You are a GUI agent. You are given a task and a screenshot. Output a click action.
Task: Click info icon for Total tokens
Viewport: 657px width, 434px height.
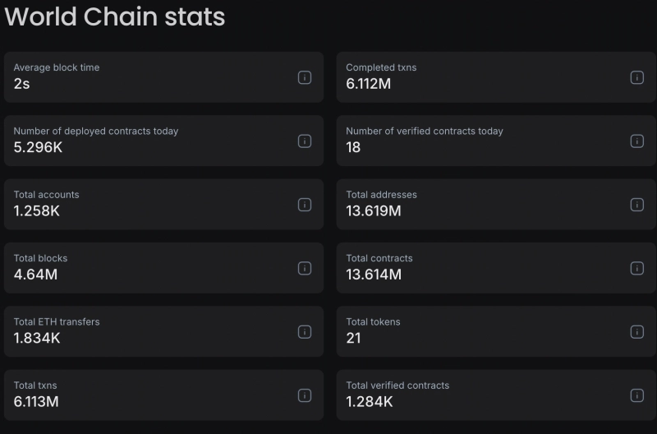coord(636,332)
